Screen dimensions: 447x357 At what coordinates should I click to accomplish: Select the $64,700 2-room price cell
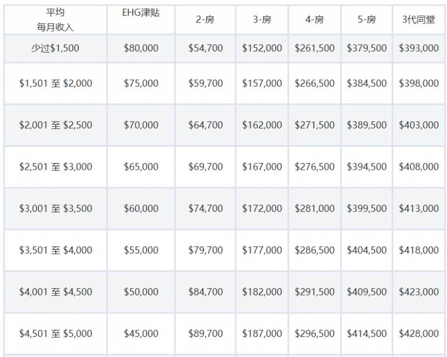click(205, 125)
